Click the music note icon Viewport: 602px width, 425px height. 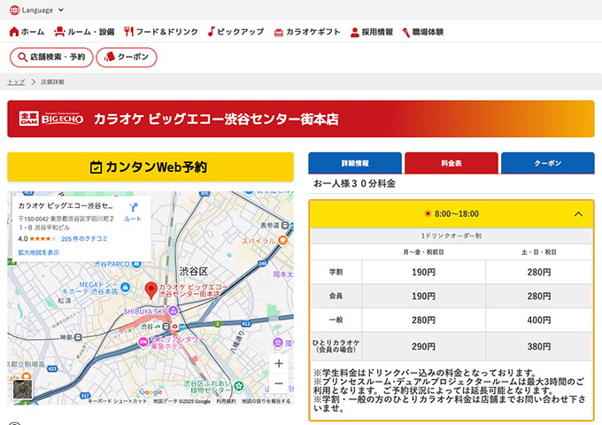(212, 32)
